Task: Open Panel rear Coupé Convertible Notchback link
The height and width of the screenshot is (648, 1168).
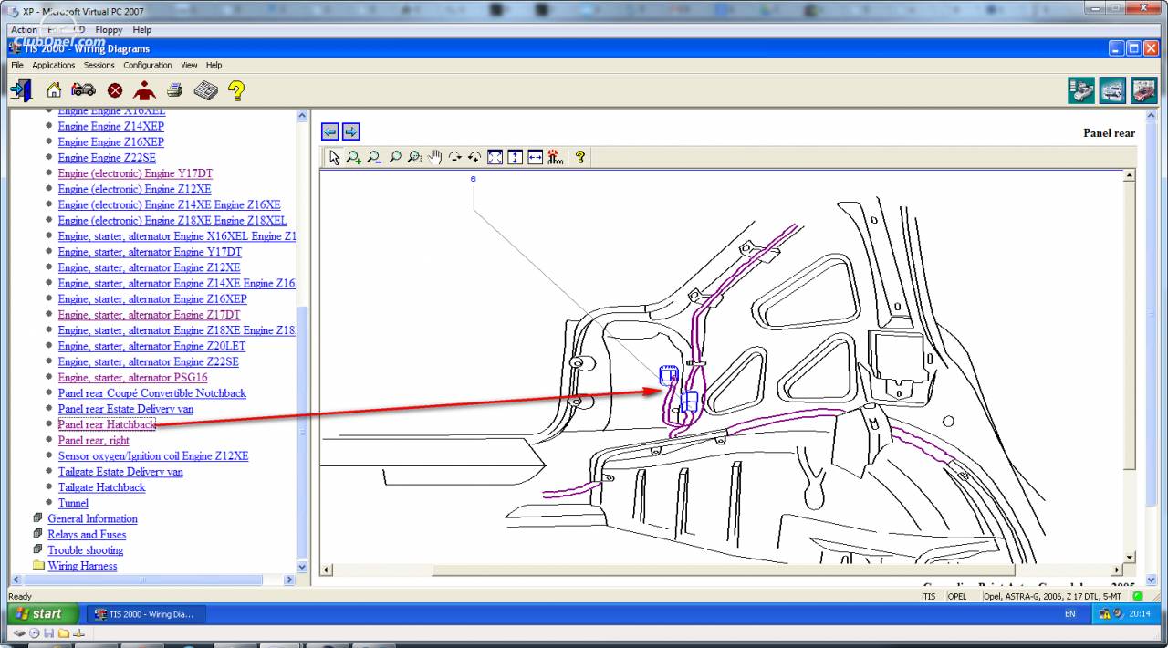Action: [151, 392]
